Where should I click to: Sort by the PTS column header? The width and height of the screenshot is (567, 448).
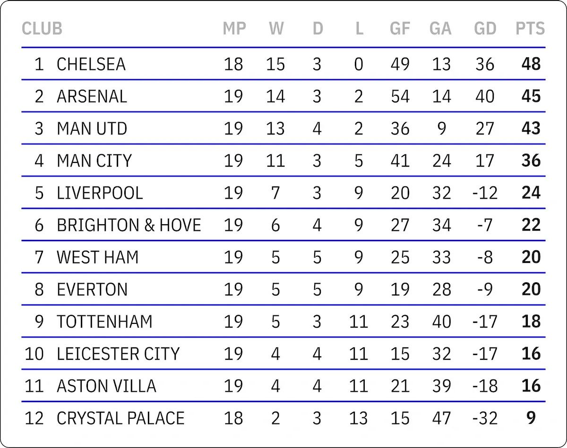pyautogui.click(x=530, y=29)
